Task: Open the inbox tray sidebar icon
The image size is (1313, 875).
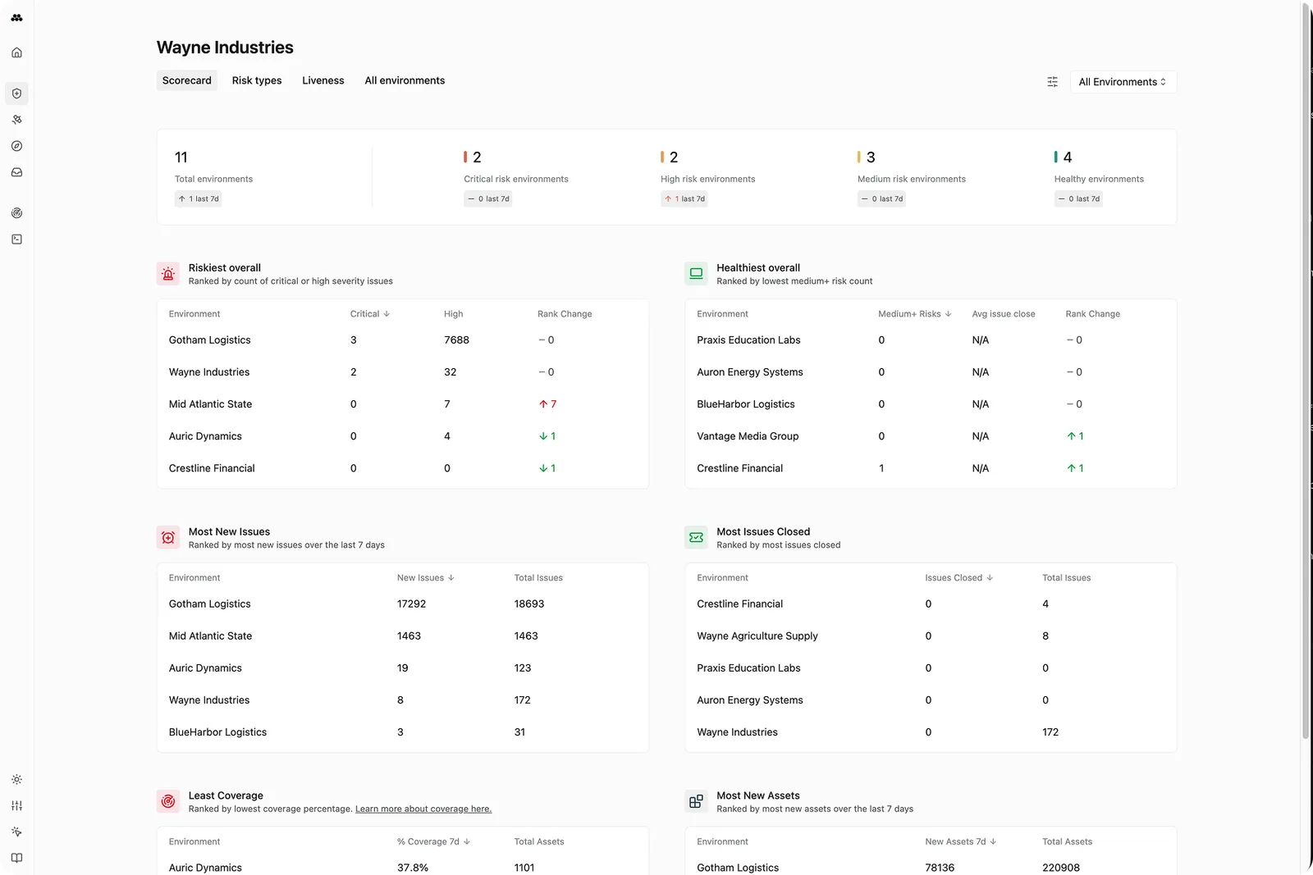Action: point(16,172)
